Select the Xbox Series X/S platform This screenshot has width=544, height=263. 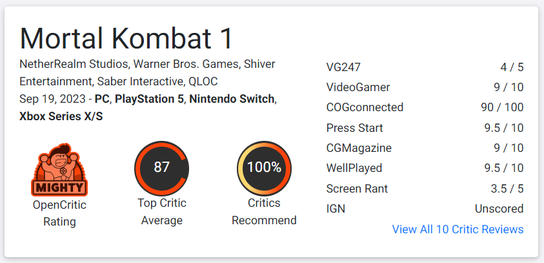tap(61, 116)
